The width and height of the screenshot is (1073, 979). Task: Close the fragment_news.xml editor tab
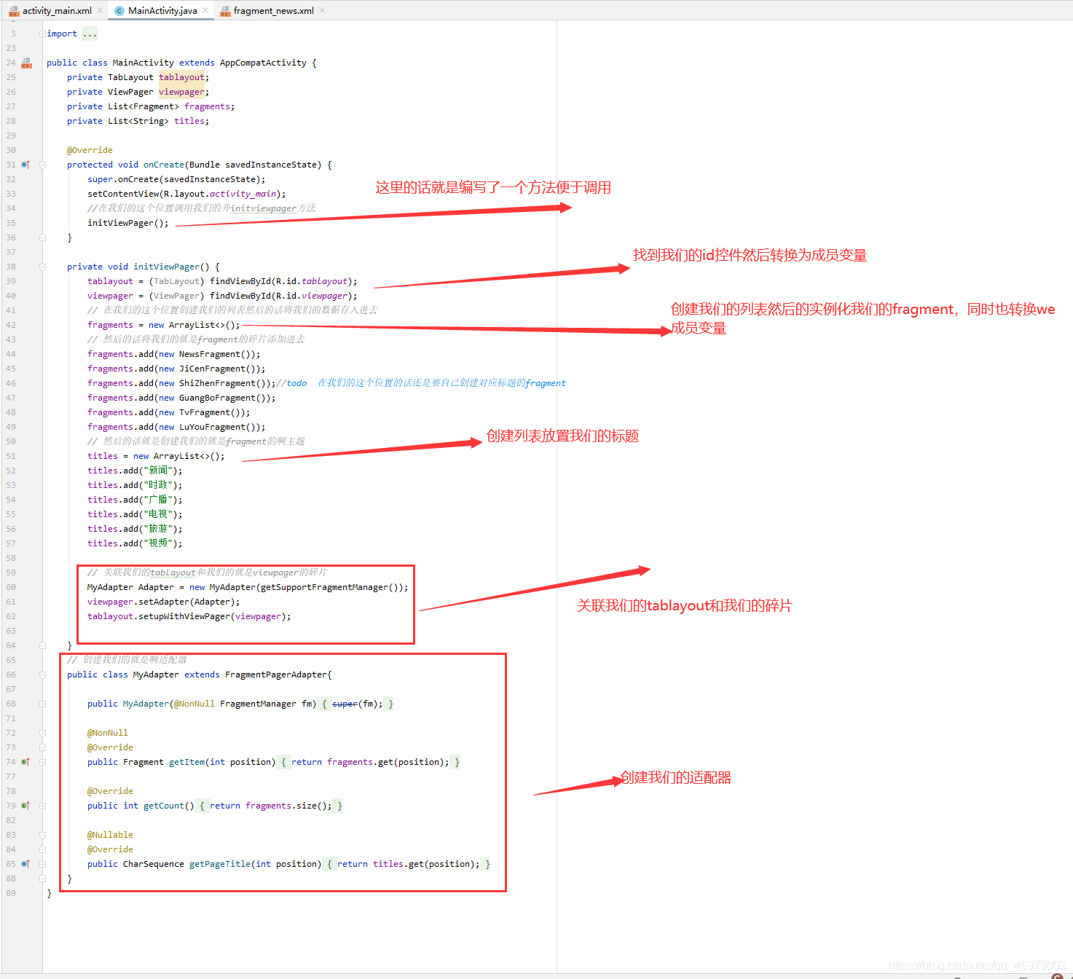[321, 10]
